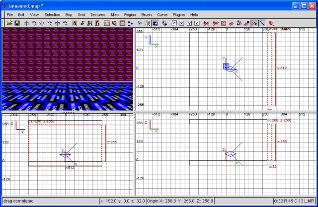Toggle the scale lock Y button
This screenshot has width=318, height=207.
(189, 23)
